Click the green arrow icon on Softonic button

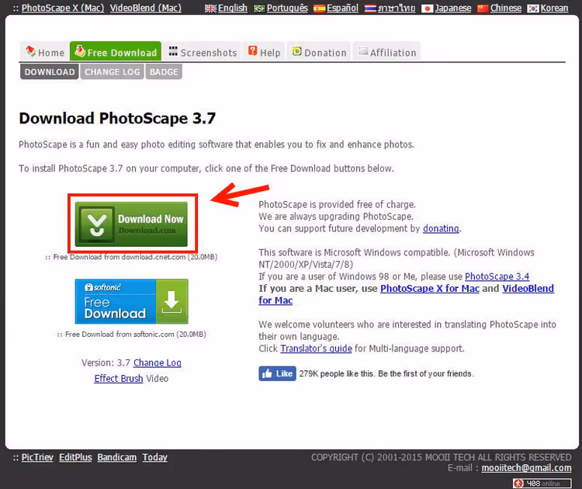pyautogui.click(x=171, y=301)
